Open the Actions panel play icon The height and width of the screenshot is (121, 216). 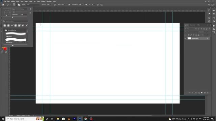coord(209,14)
